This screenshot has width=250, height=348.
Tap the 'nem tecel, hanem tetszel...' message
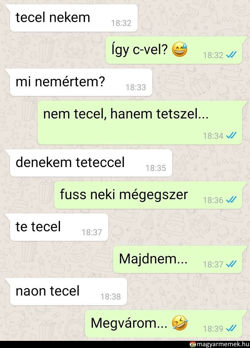click(140, 122)
